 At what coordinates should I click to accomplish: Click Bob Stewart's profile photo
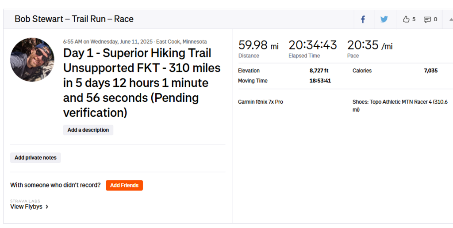(32, 60)
